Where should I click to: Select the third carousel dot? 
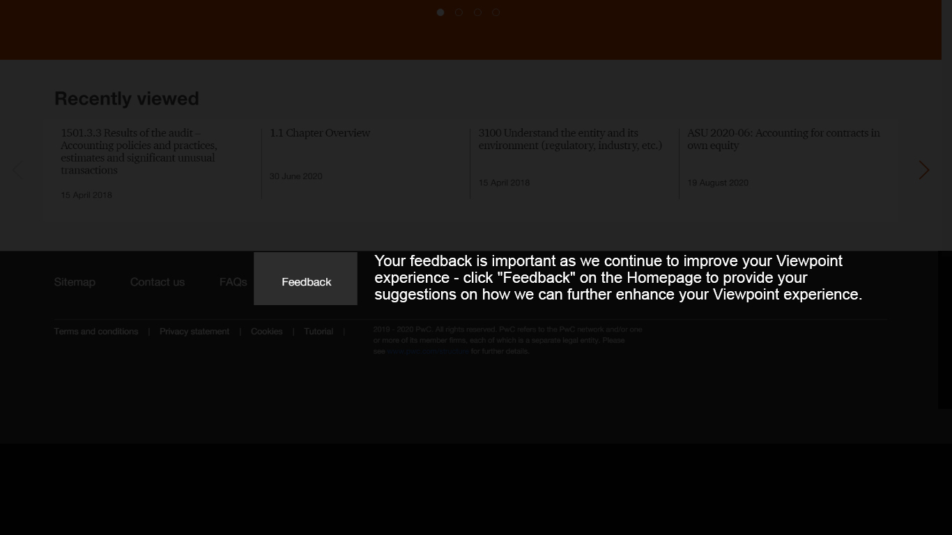pyautogui.click(x=477, y=12)
